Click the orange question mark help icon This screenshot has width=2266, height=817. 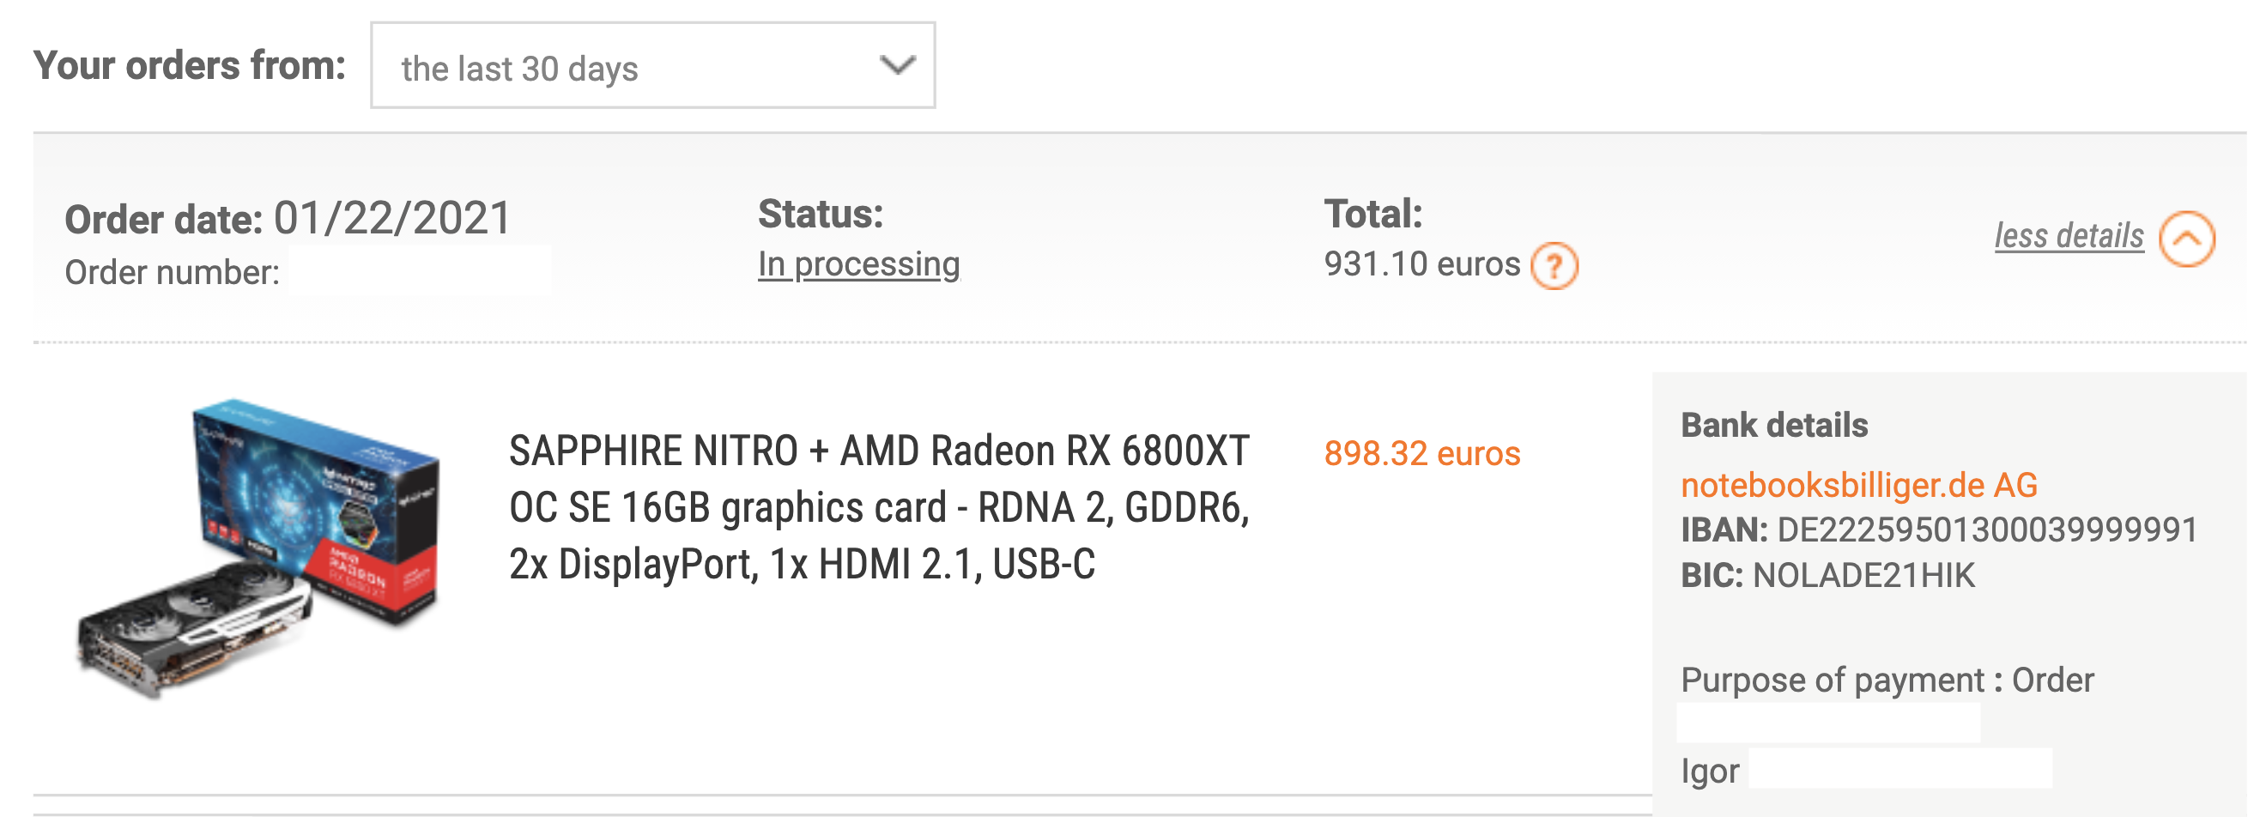[x=1554, y=265]
